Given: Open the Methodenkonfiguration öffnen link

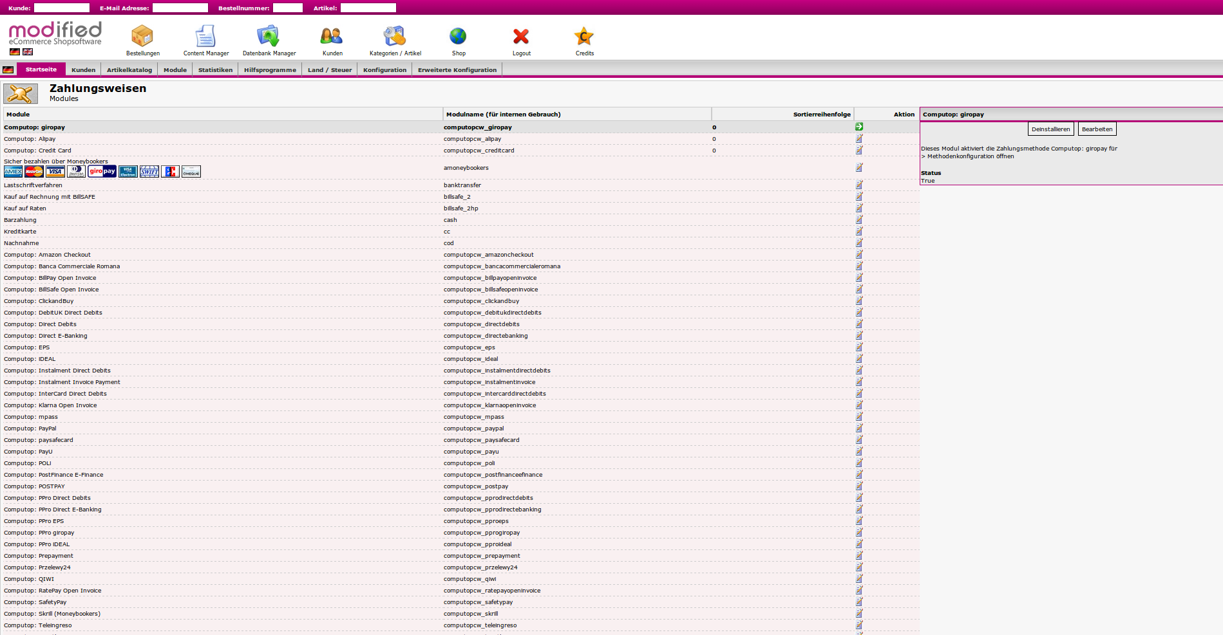Looking at the screenshot, I should tap(971, 156).
